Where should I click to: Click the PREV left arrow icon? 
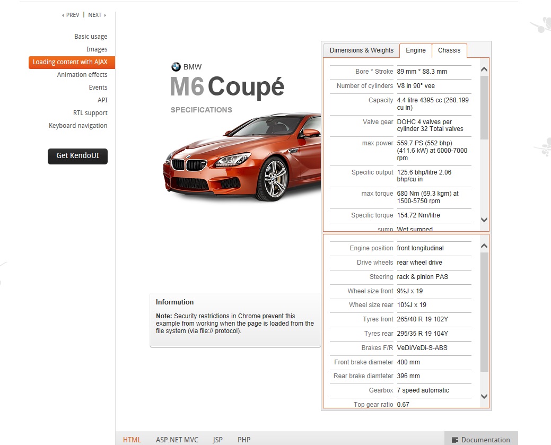point(63,15)
